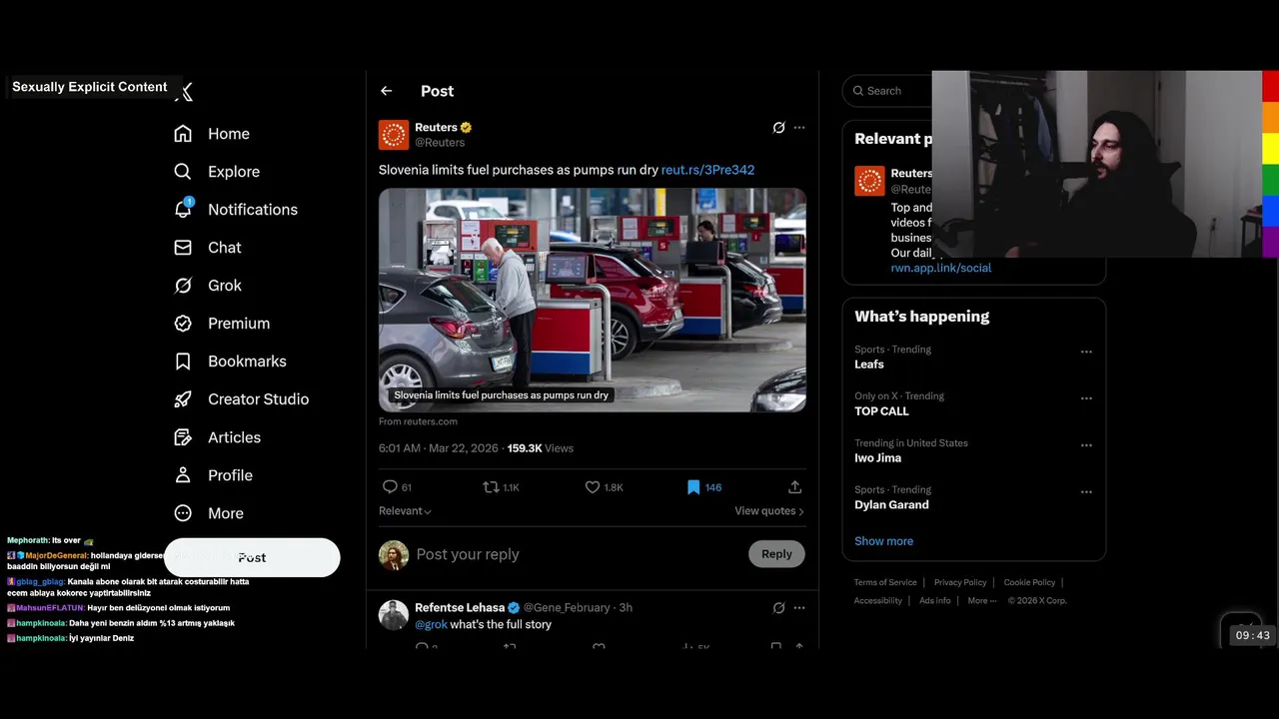This screenshot has width=1279, height=719.
Task: Click the From reuters.com source text
Action: tap(418, 421)
